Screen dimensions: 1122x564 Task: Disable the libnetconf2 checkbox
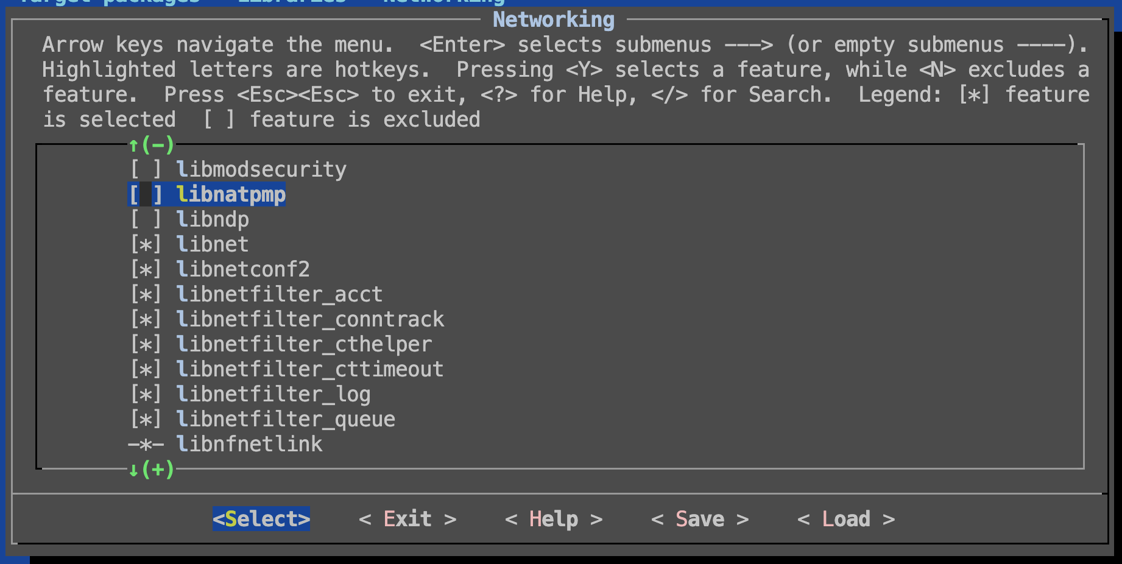(x=146, y=269)
